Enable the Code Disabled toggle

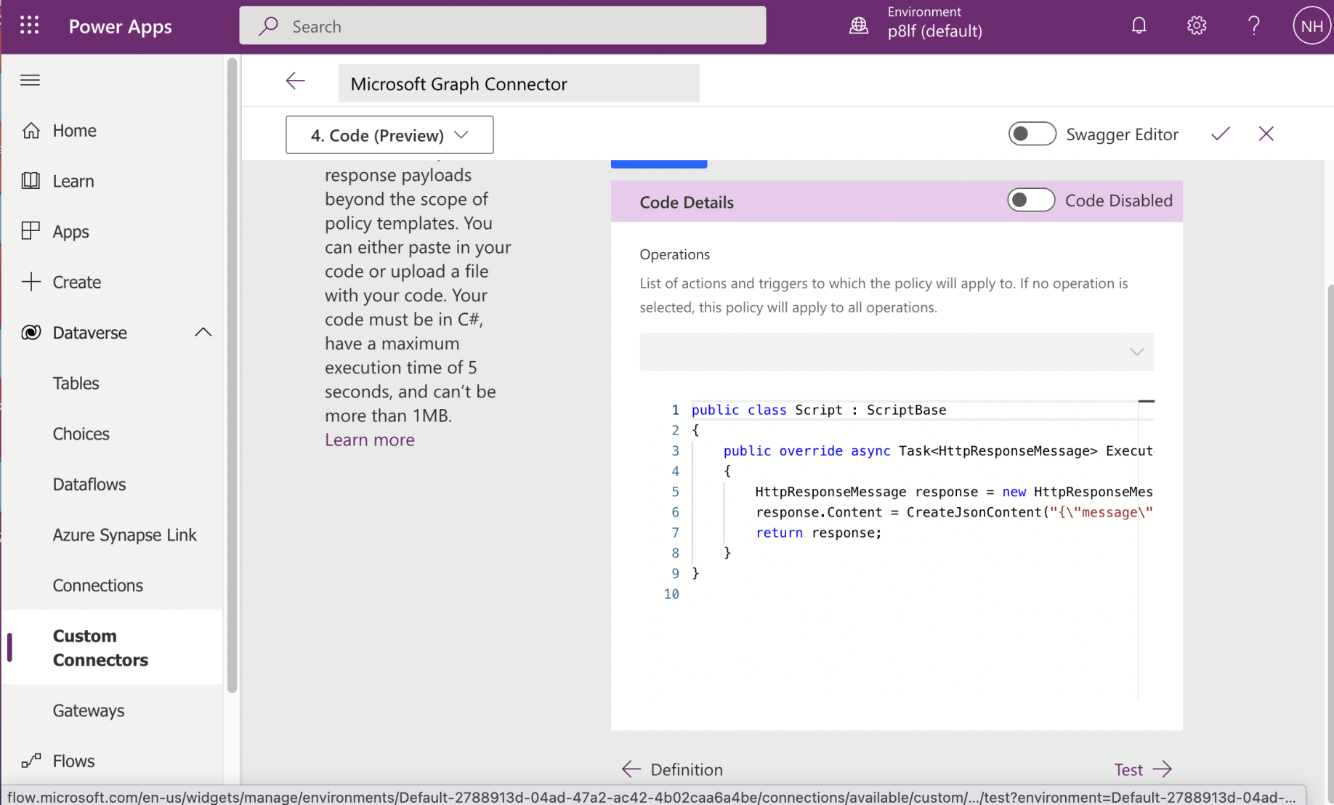point(1030,201)
